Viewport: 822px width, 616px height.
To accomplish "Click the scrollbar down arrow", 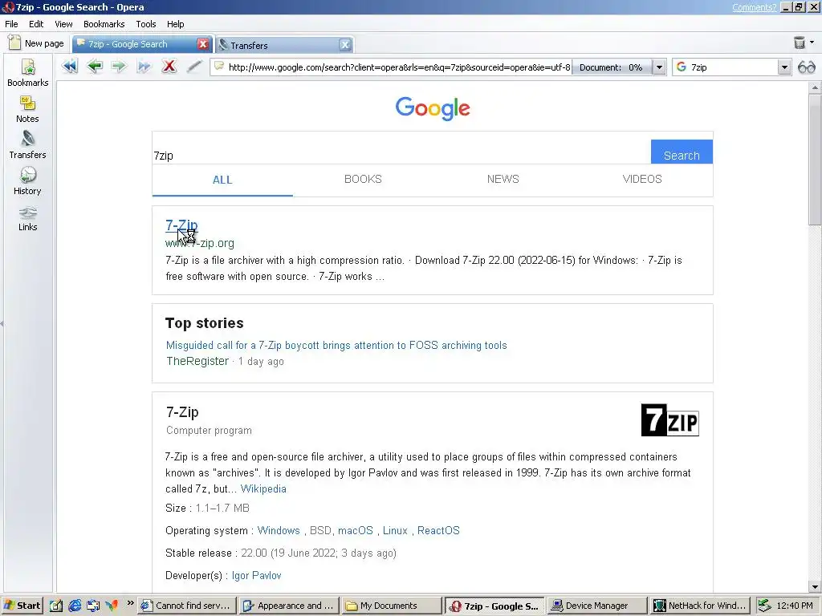I will 815,587.
